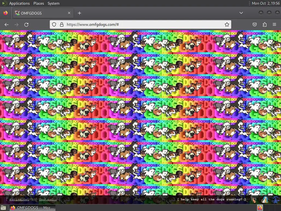Expand the list all tabs dropdown
The height and width of the screenshot is (211, 281).
[241, 13]
